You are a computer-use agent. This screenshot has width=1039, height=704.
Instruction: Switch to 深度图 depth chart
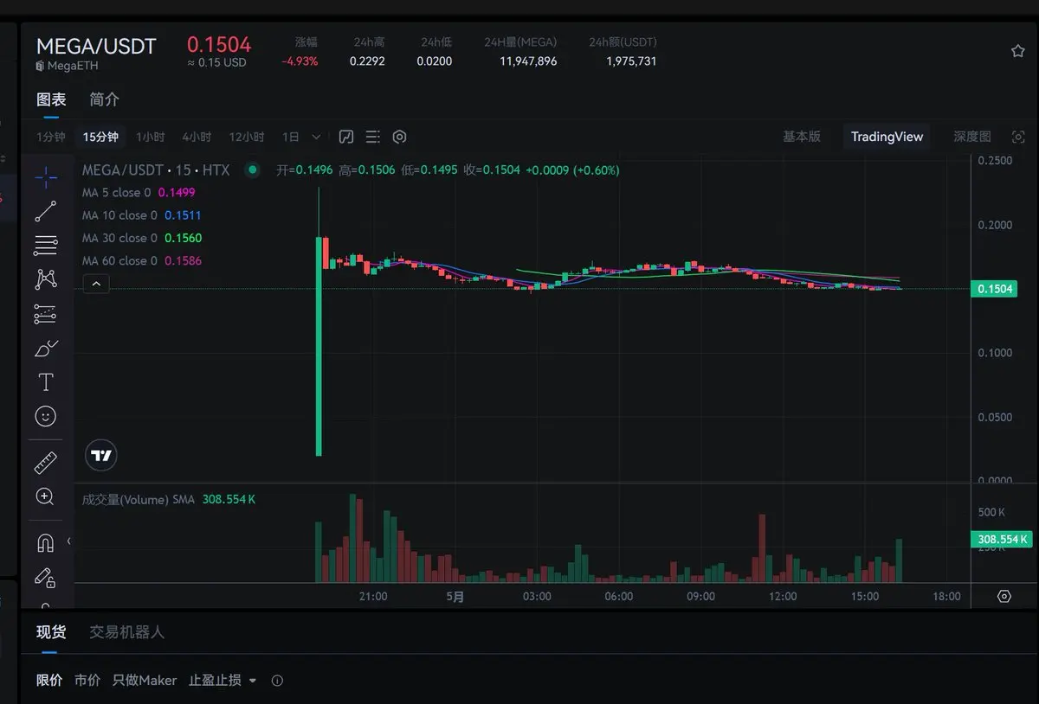(x=972, y=137)
